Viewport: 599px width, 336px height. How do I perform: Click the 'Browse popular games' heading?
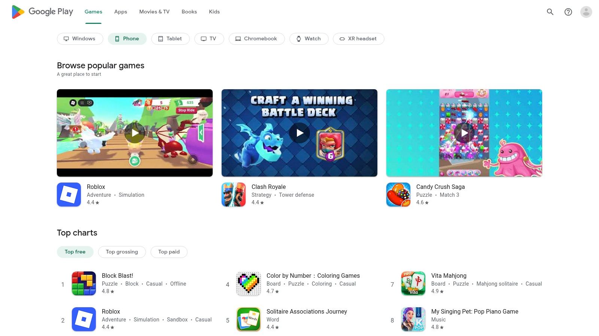[x=100, y=66]
